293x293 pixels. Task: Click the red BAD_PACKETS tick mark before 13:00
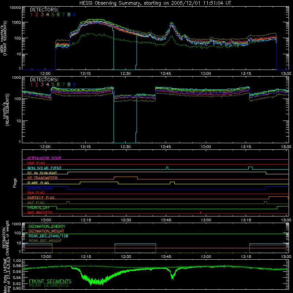point(200,212)
